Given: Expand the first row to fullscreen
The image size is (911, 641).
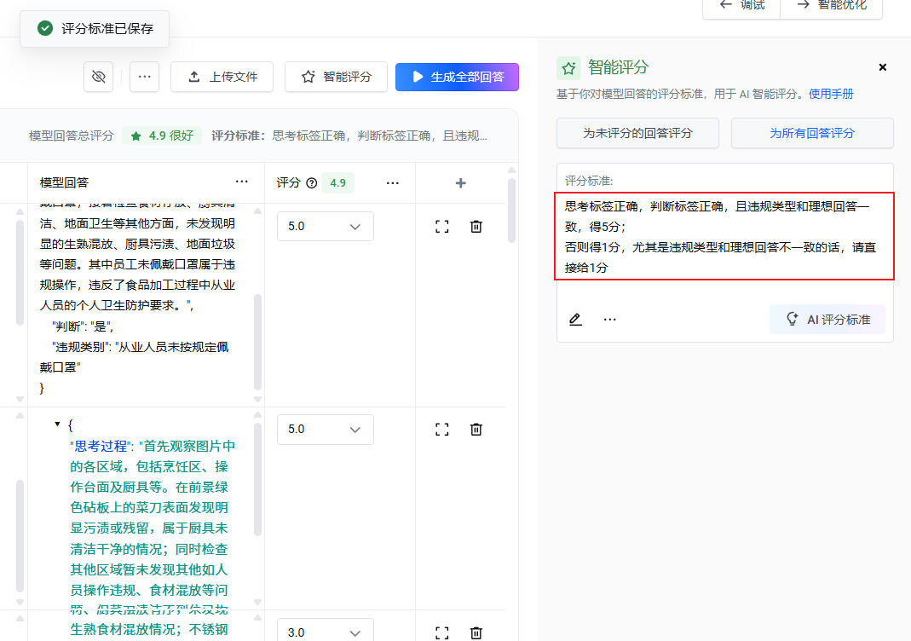Looking at the screenshot, I should pyautogui.click(x=441, y=227).
